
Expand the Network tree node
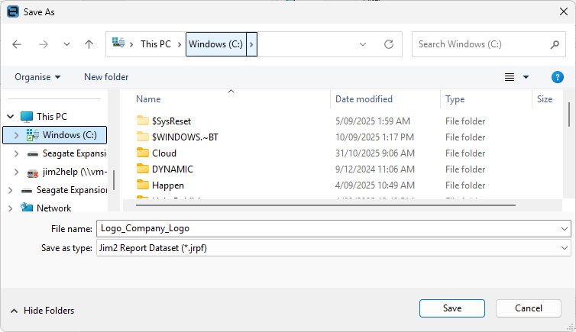(x=10, y=208)
